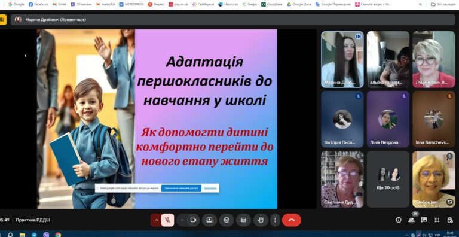Toggle the camera on

click(193, 220)
